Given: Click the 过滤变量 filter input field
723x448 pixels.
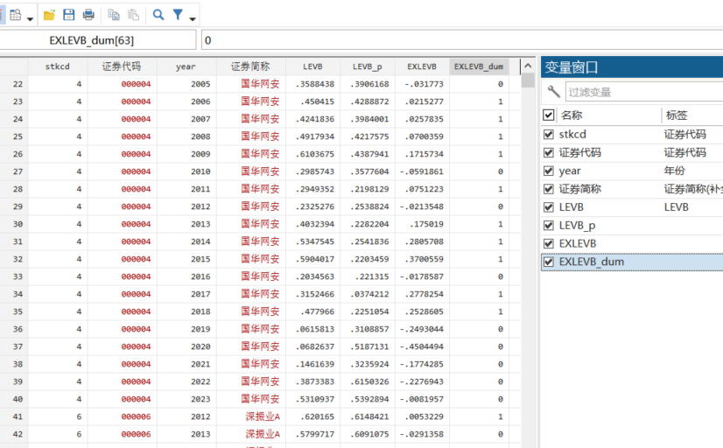Looking at the screenshot, I should click(643, 92).
